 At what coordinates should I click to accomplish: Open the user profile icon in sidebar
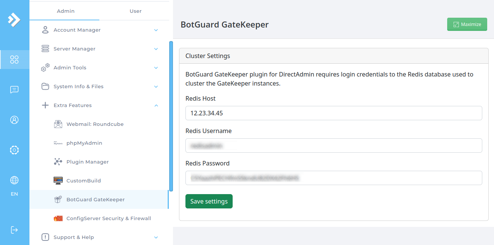pos(14,120)
